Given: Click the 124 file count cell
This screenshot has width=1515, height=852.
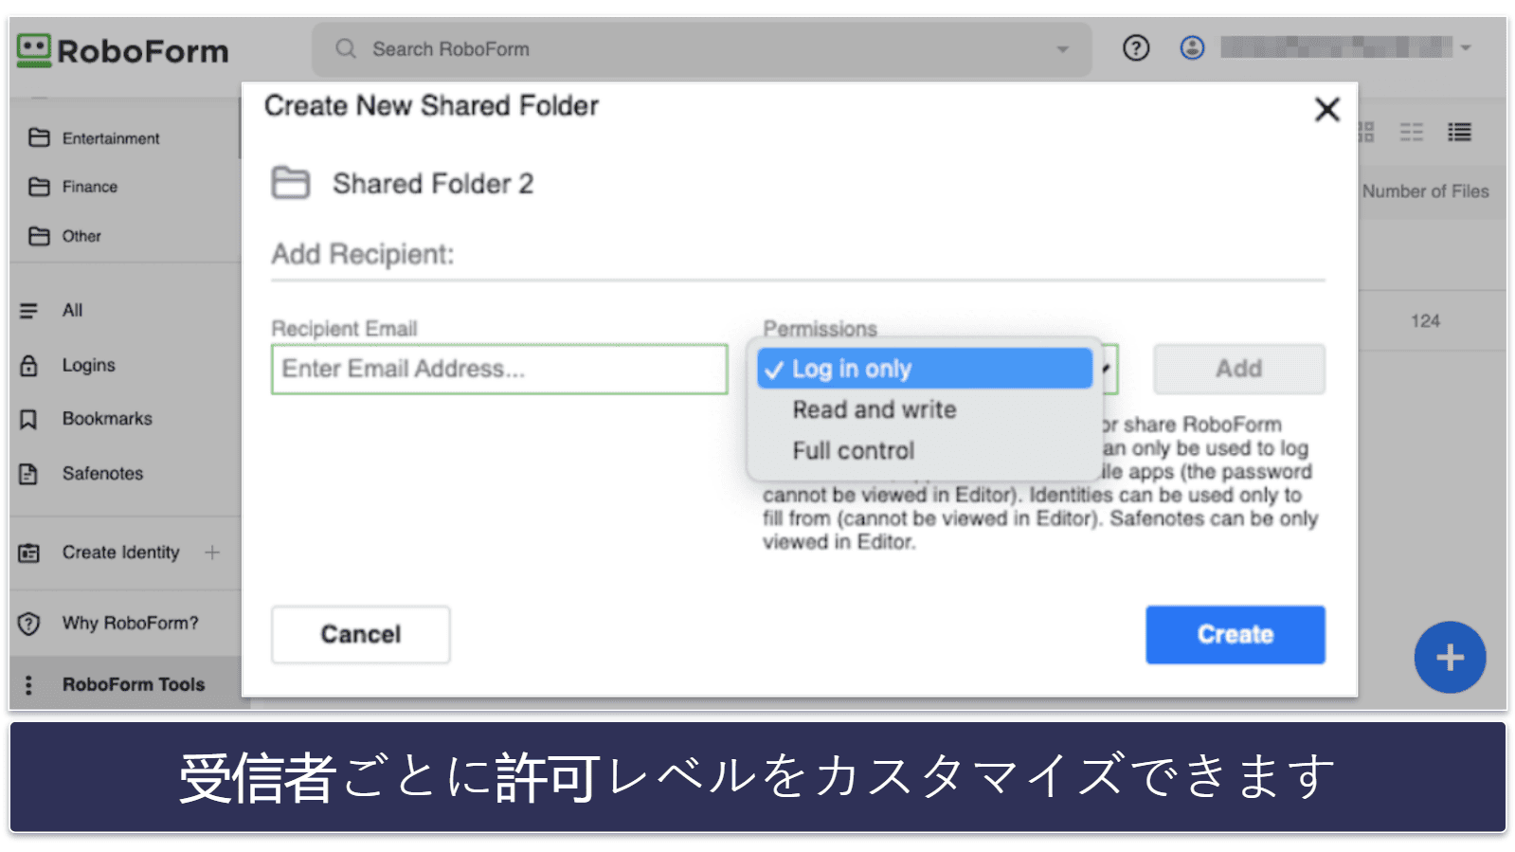Looking at the screenshot, I should (1425, 321).
